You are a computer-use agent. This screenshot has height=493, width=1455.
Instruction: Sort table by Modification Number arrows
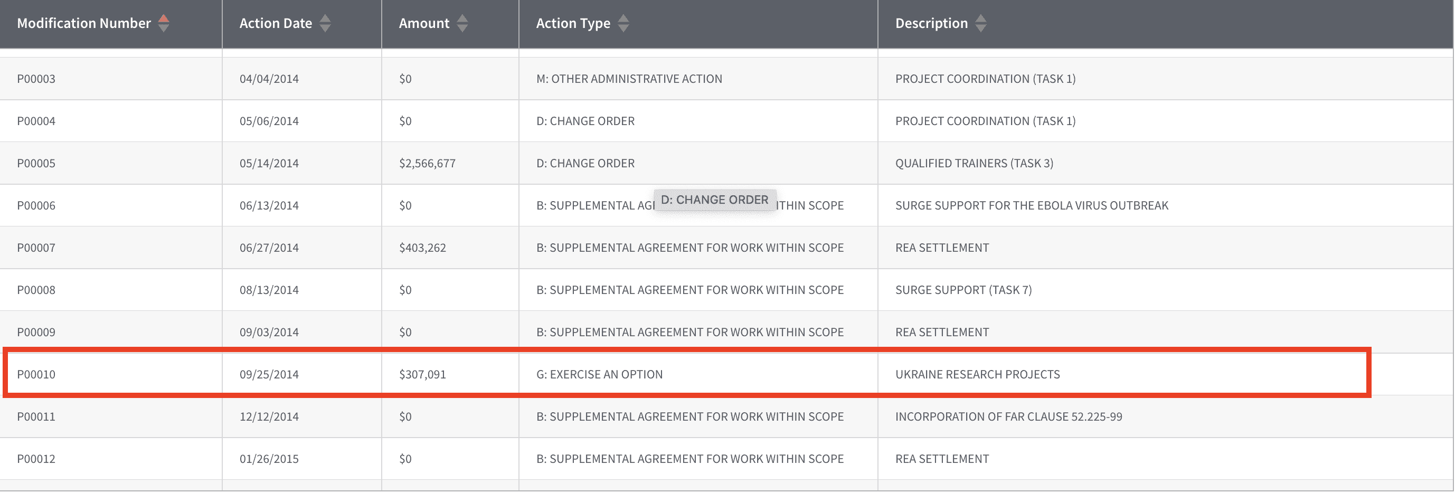tap(163, 23)
